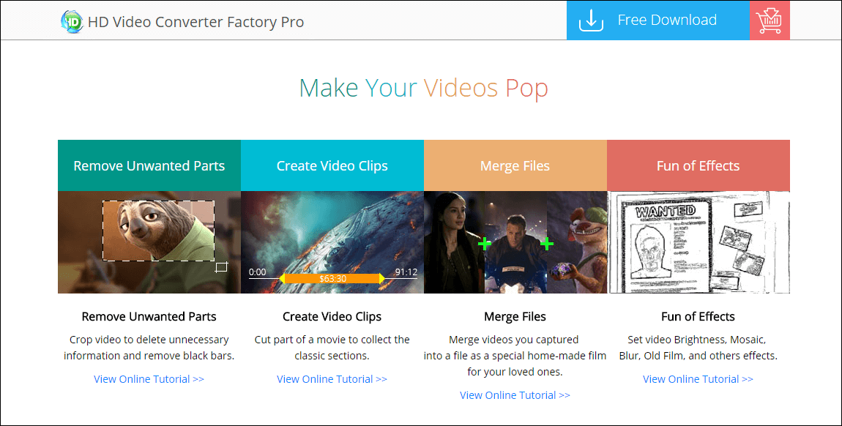Select the Fun of Effects red header
Image resolution: width=842 pixels, height=426 pixels.
click(x=698, y=165)
